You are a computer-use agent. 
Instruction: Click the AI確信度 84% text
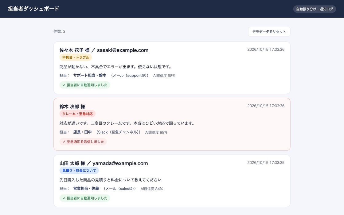[152, 189]
